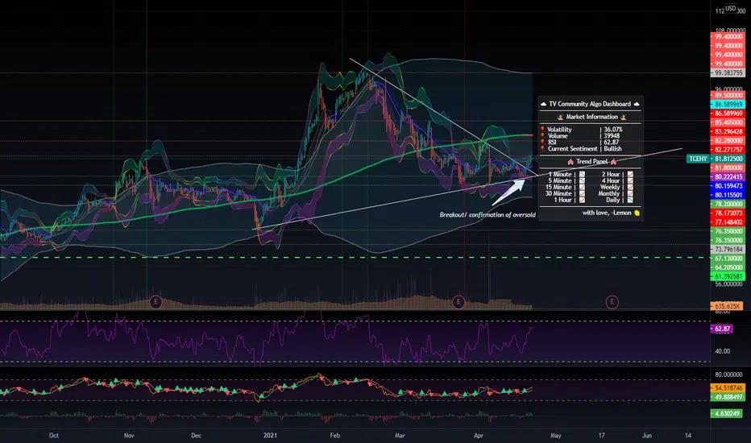The image size is (751, 443).
Task: Click the 2021 label on time axis
Action: click(x=270, y=435)
